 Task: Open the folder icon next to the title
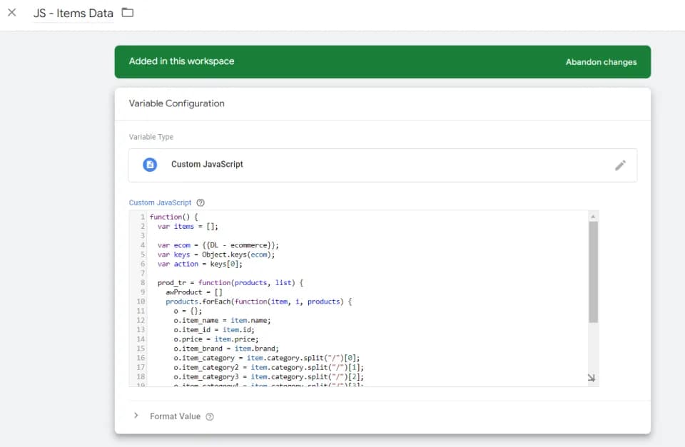(x=128, y=13)
